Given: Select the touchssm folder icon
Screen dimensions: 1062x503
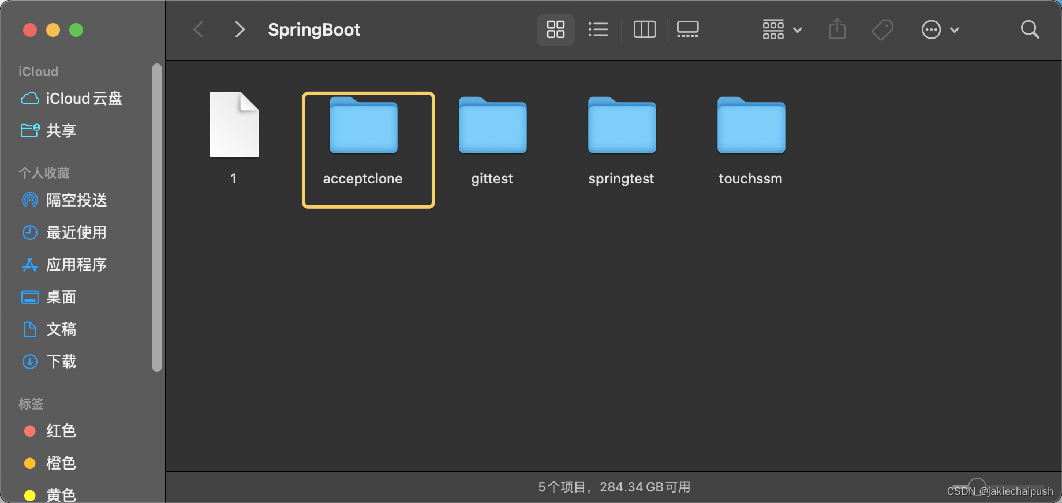Looking at the screenshot, I should (x=751, y=125).
